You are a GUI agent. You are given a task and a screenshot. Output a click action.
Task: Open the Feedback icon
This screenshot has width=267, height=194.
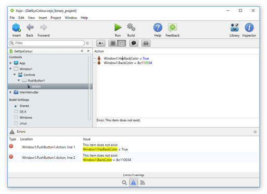click(173, 27)
